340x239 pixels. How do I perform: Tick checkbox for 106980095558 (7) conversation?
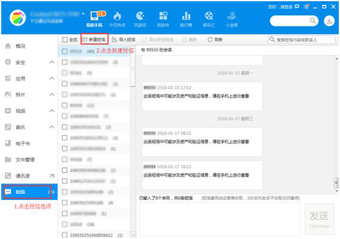(65, 116)
